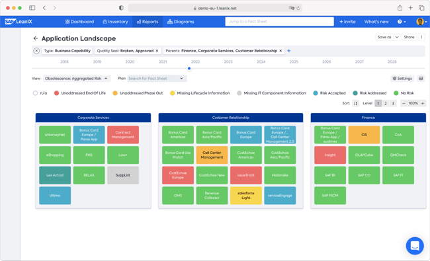Click the privacy shield icon
430x261 pixels.
point(121,8)
